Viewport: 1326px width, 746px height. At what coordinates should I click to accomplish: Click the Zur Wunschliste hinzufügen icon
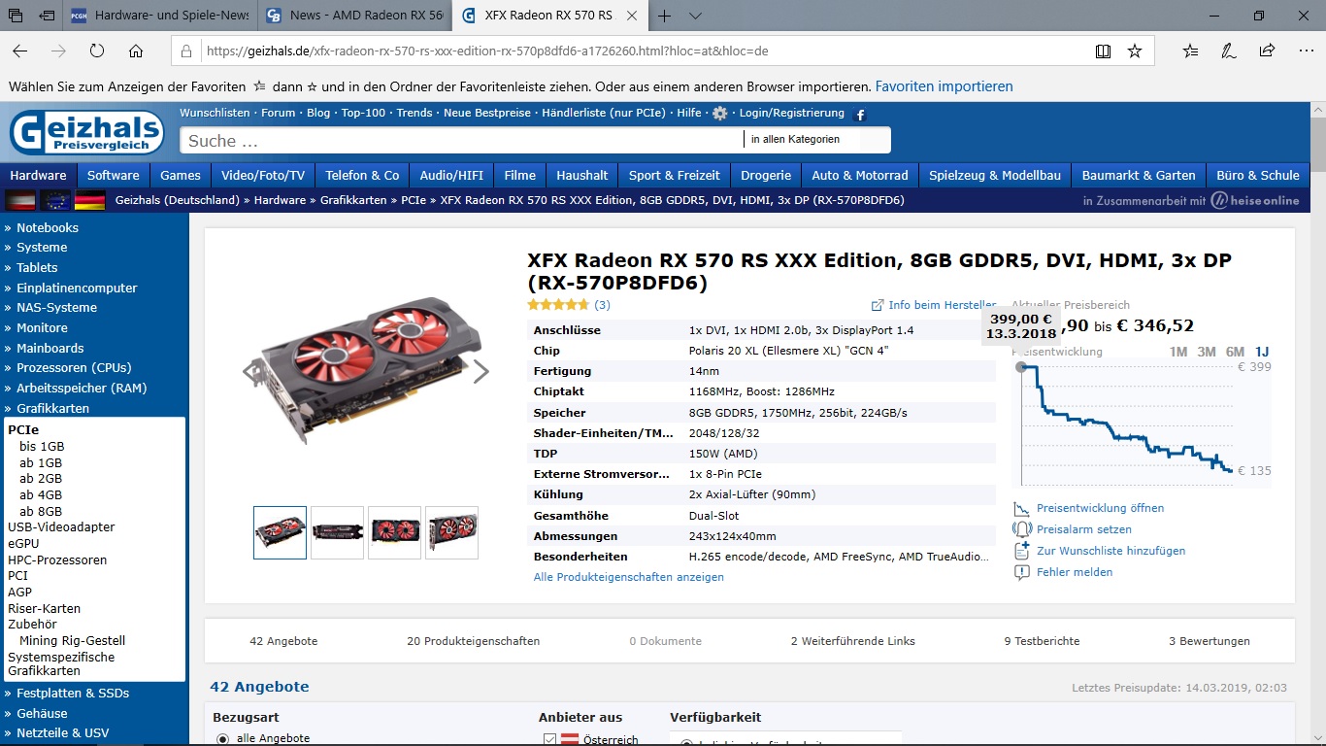point(1021,551)
